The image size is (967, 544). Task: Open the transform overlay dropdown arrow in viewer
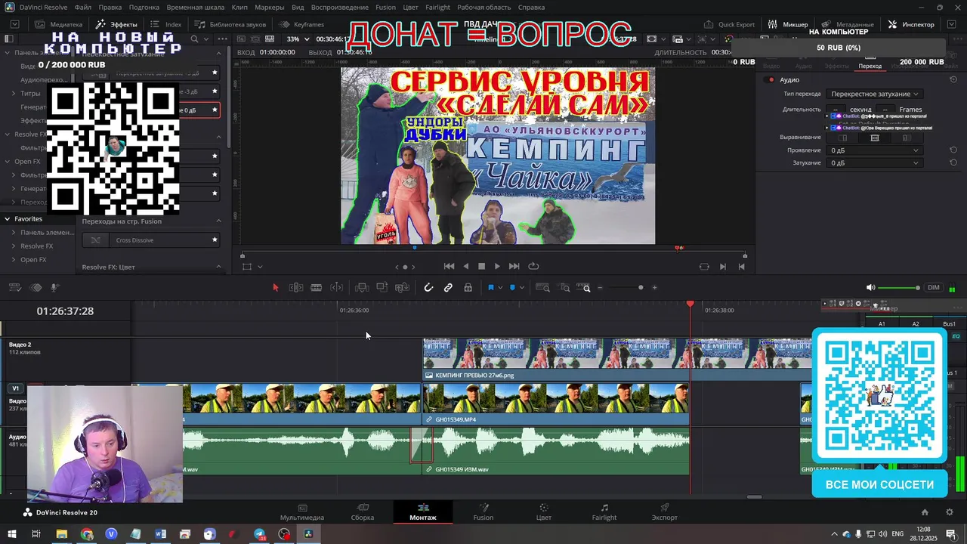click(260, 267)
